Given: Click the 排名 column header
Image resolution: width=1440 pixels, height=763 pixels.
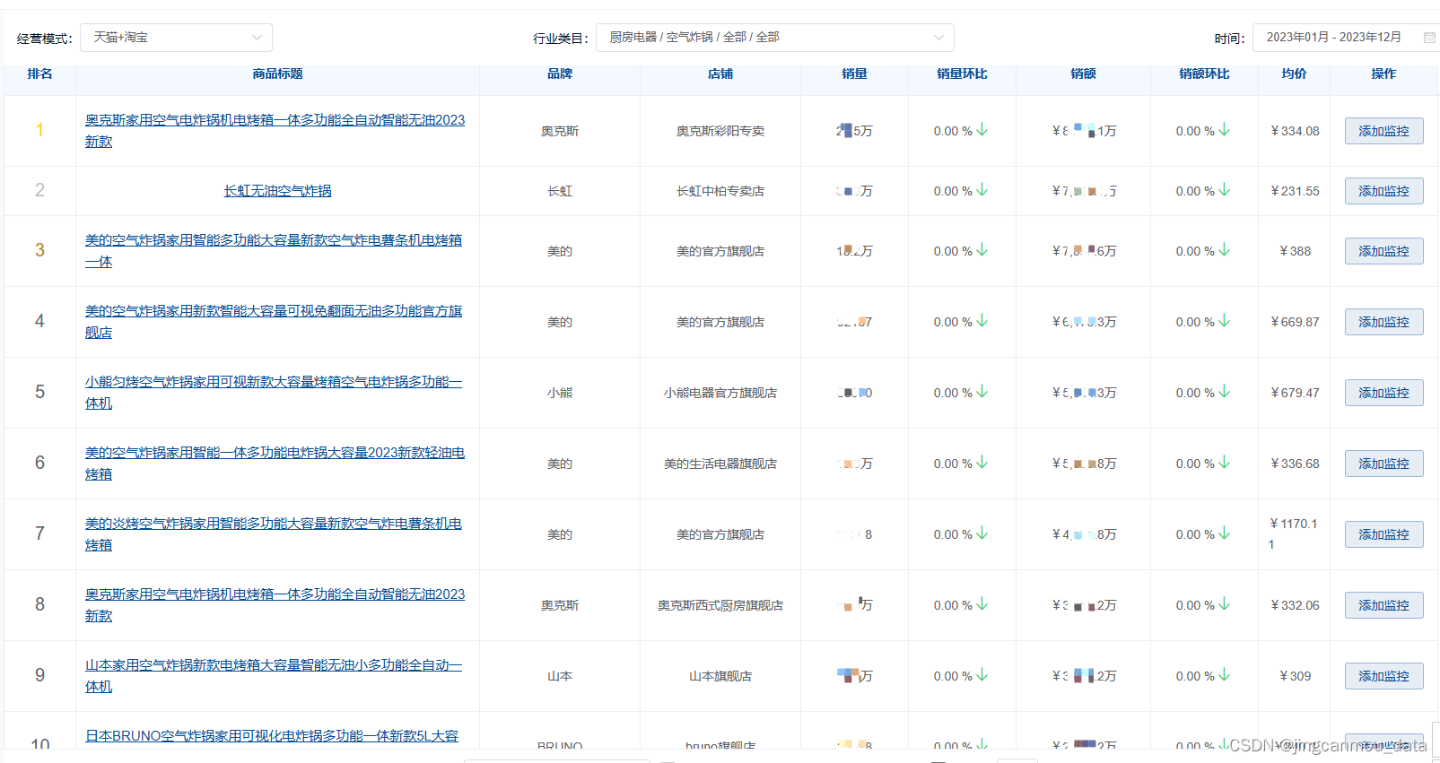Looking at the screenshot, I should click(x=39, y=74).
